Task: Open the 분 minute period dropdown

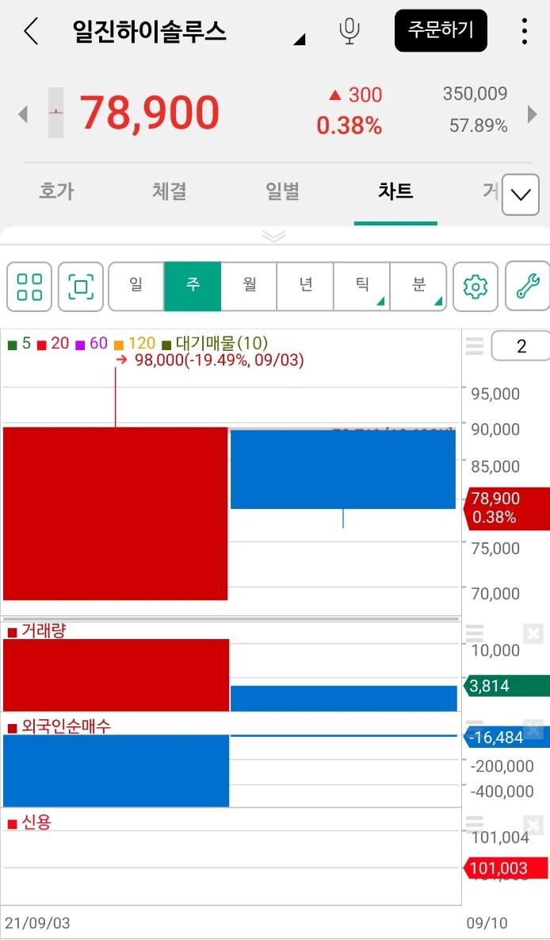Action: point(418,287)
